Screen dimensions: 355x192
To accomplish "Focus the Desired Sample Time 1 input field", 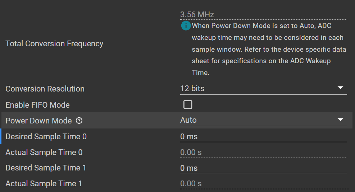I will coord(263,168).
